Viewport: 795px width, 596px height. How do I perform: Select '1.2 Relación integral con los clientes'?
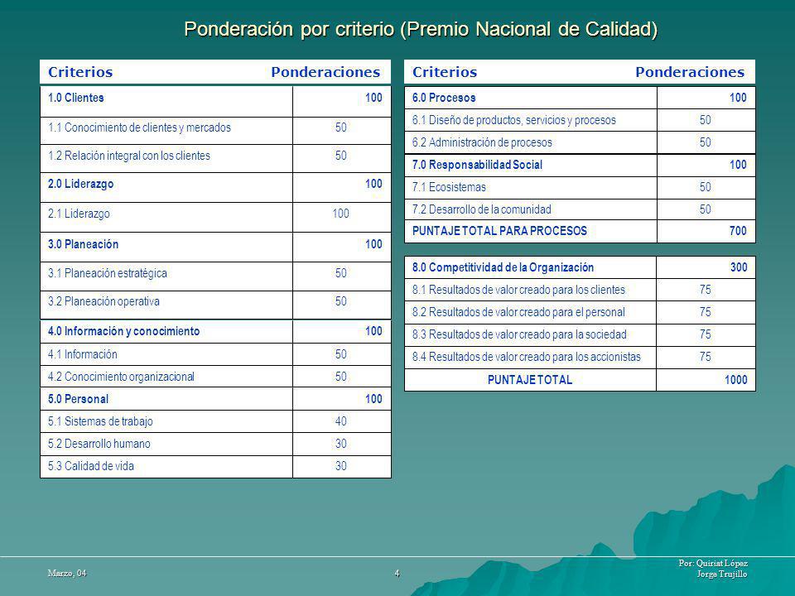tap(129, 156)
